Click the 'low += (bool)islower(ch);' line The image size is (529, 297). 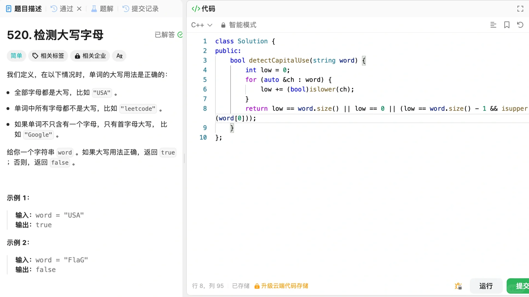point(307,89)
